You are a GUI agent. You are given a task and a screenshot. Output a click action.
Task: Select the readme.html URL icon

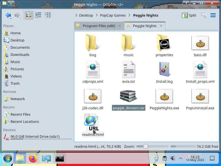coord(92,123)
